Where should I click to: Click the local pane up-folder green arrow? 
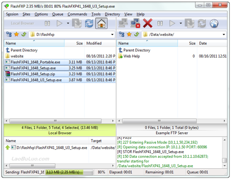pyautogui.click(x=24, y=34)
